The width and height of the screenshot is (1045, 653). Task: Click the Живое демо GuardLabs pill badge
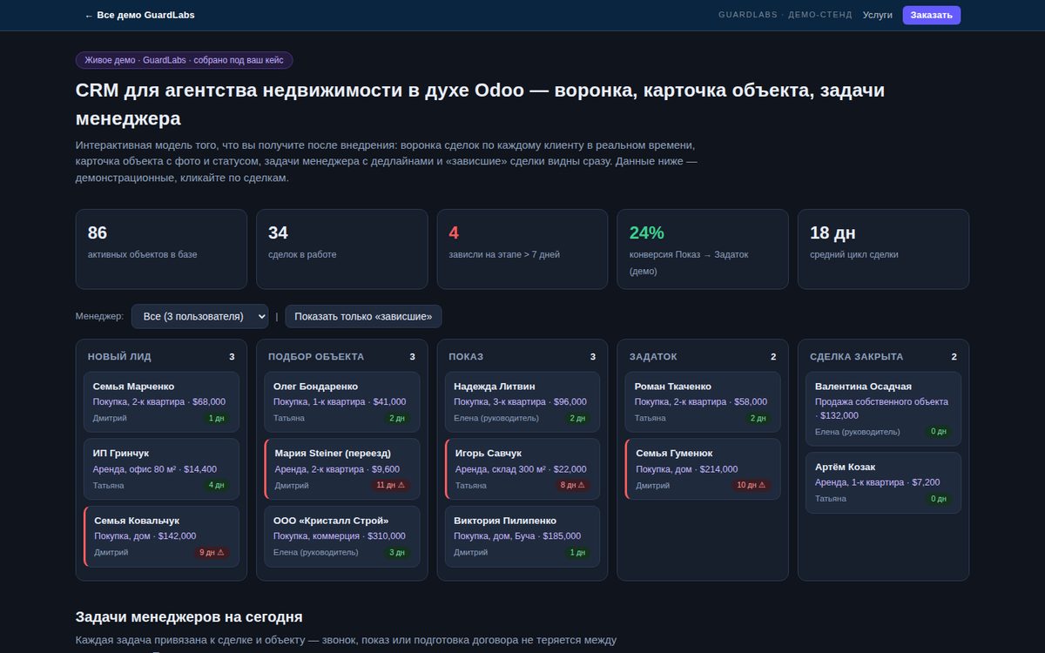(x=185, y=60)
